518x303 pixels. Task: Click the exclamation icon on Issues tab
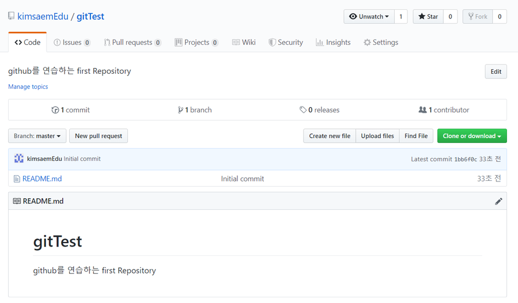point(57,42)
